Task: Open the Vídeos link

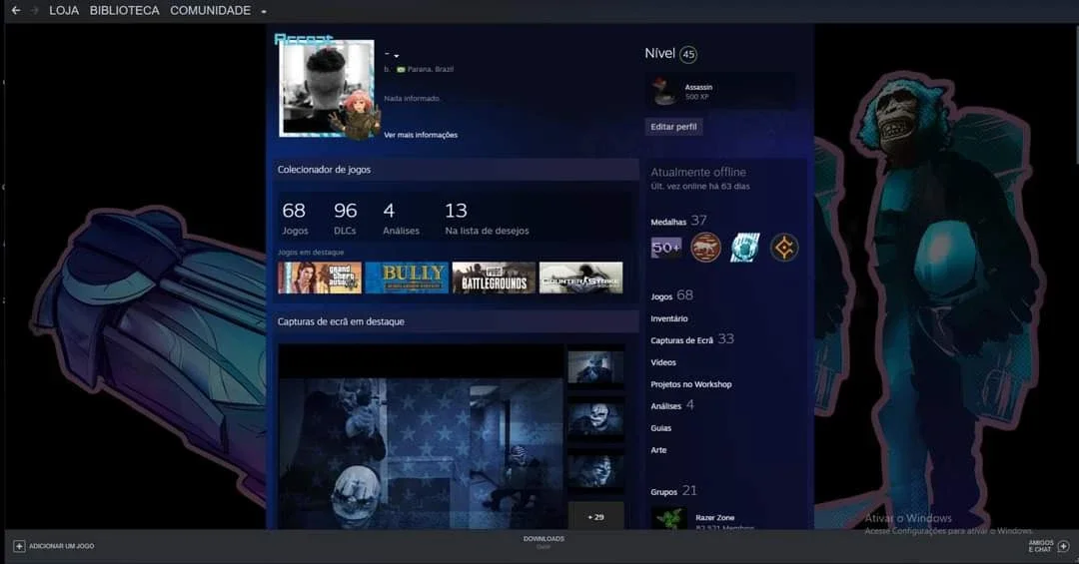Action: coord(663,362)
